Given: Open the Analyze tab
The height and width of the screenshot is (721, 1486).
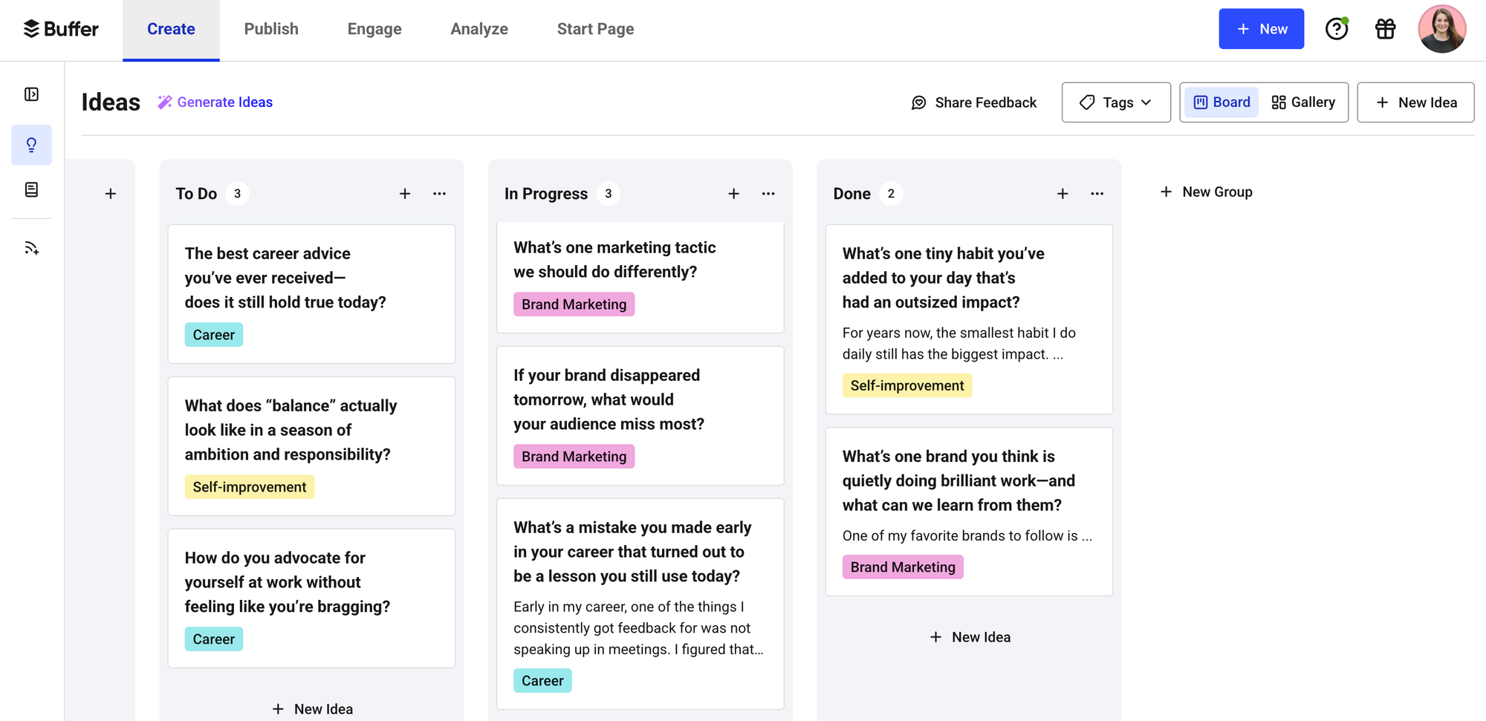Looking at the screenshot, I should coord(479,29).
